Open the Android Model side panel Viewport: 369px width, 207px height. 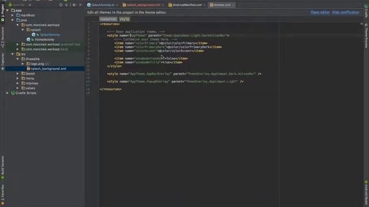pos(366,193)
